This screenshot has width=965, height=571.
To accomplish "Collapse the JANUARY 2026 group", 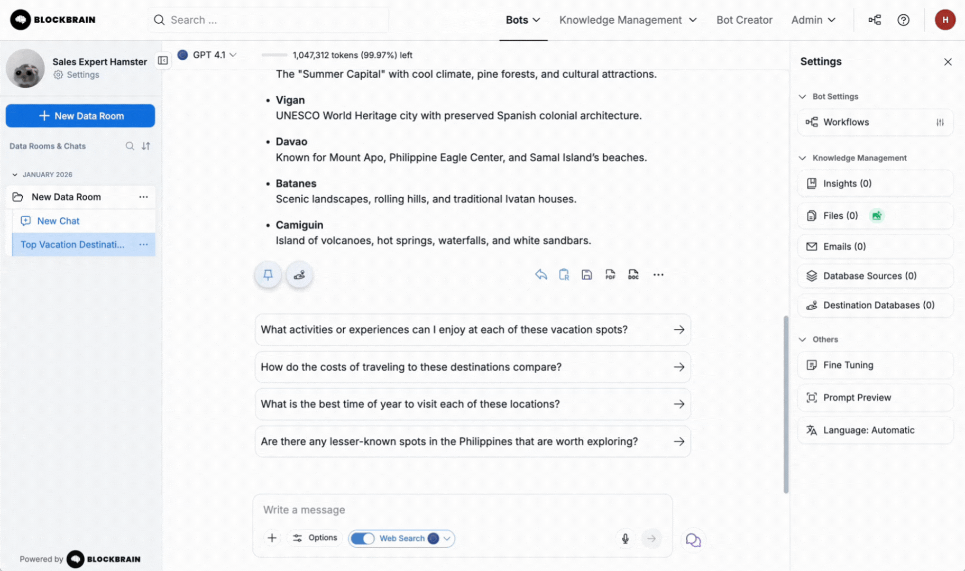I will (x=15, y=174).
